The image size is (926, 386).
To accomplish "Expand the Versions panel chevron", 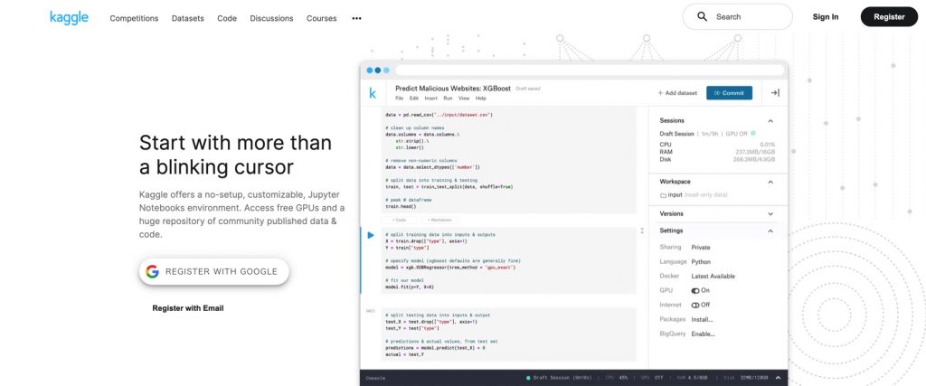I will click(x=770, y=213).
